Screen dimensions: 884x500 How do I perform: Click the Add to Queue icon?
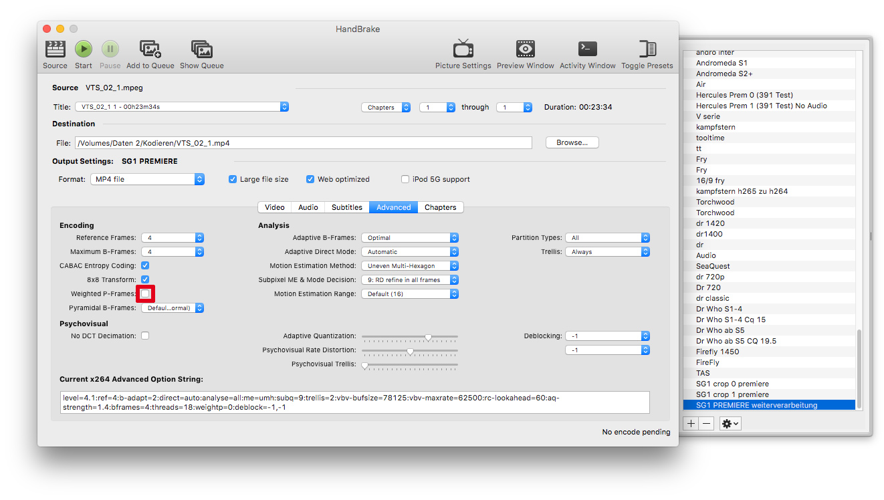[150, 49]
